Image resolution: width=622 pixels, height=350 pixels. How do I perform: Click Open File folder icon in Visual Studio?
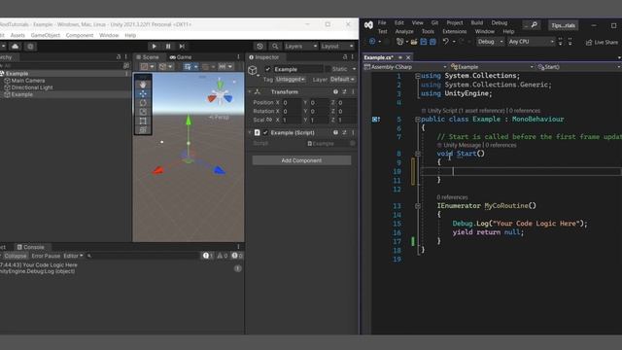coord(414,42)
